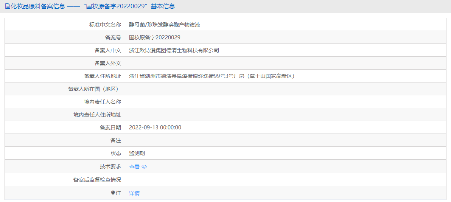Select the 国妆原备字20220029 value in 备案号 row
451x202 pixels.
155,37
